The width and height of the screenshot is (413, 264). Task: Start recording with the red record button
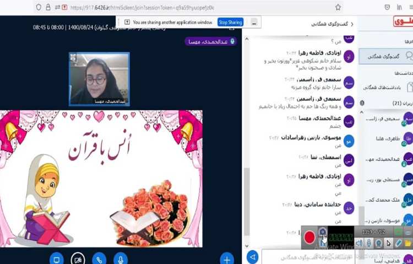pos(309,238)
